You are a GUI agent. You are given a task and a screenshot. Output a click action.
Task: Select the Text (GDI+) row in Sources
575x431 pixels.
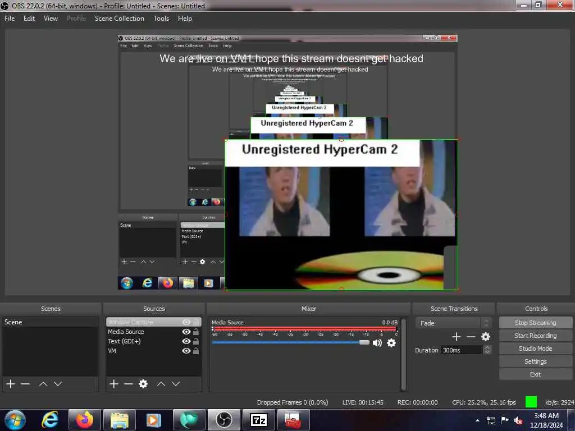click(x=154, y=341)
